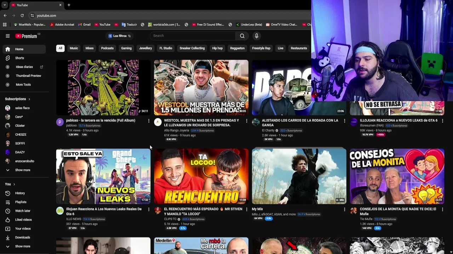Open Downloads in the sidebar
Viewport: 453px width, 254px height.
pyautogui.click(x=23, y=237)
